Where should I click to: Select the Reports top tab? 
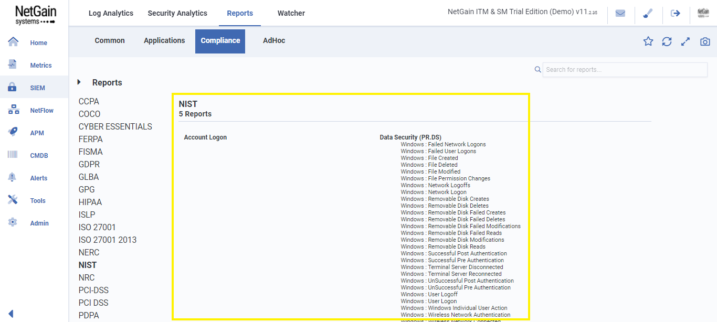[240, 13]
